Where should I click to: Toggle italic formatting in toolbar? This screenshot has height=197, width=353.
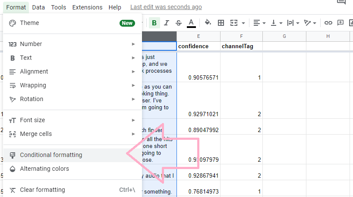click(167, 23)
